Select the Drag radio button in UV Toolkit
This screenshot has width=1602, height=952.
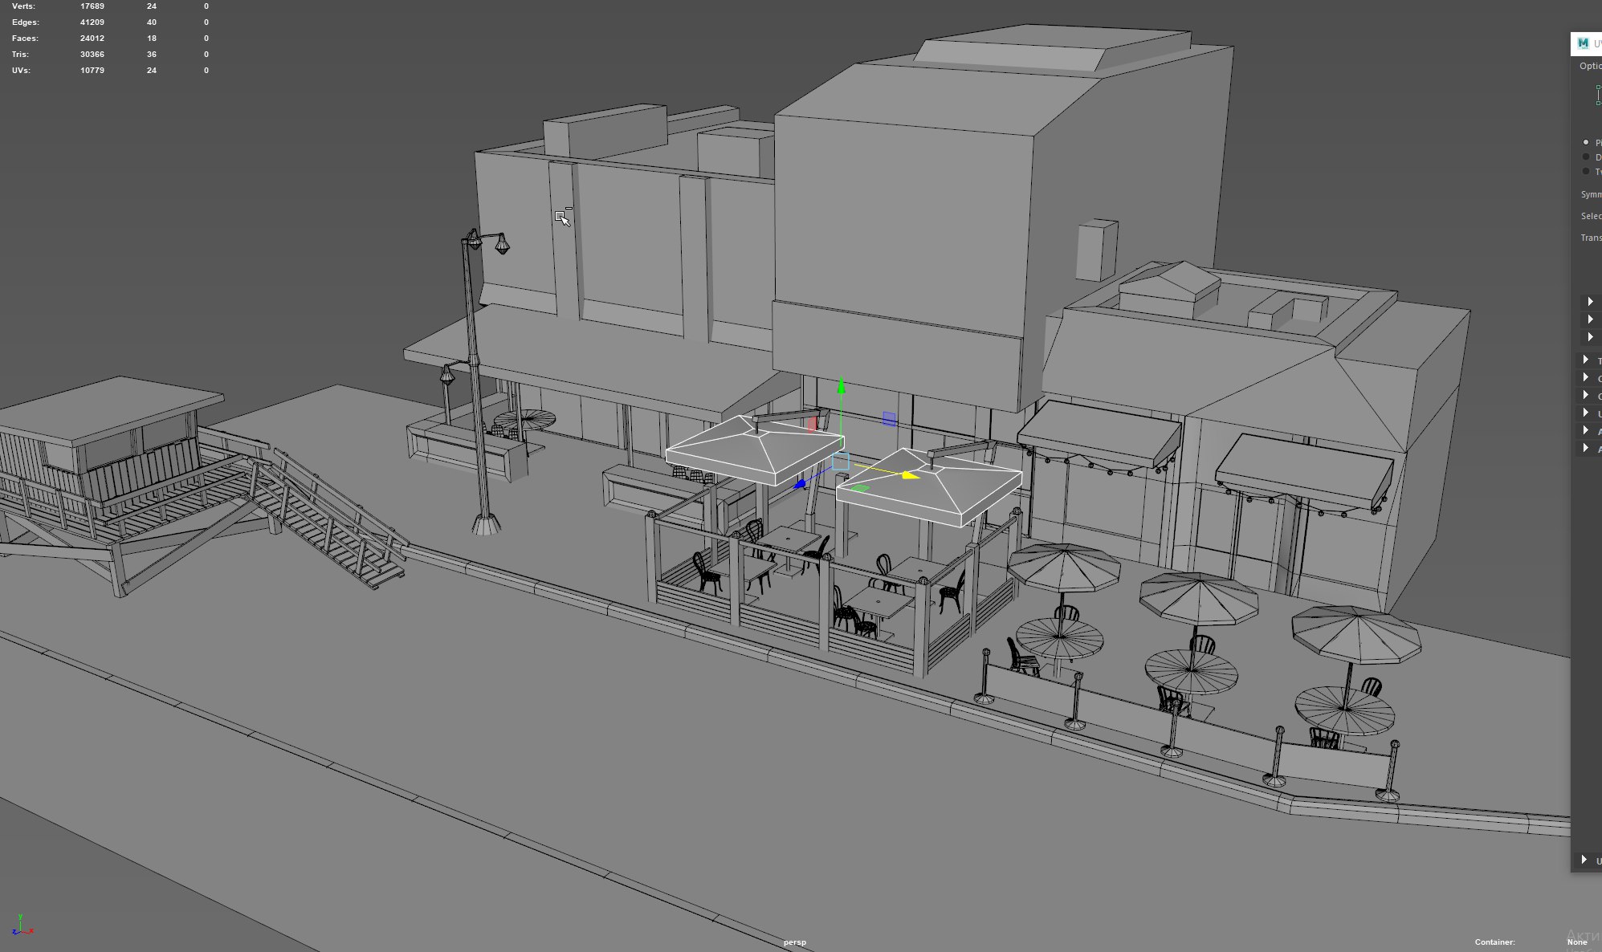(x=1586, y=157)
